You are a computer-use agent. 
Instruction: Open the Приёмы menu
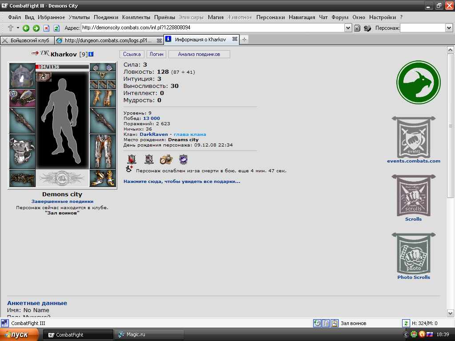click(164, 17)
